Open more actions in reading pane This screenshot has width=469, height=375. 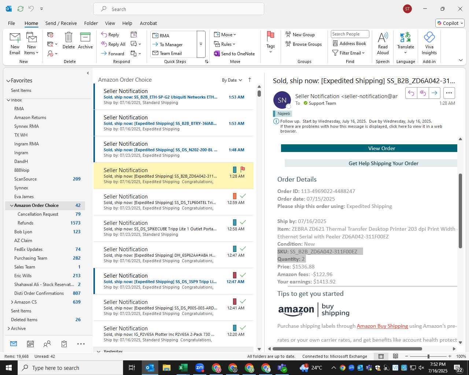[x=449, y=93]
